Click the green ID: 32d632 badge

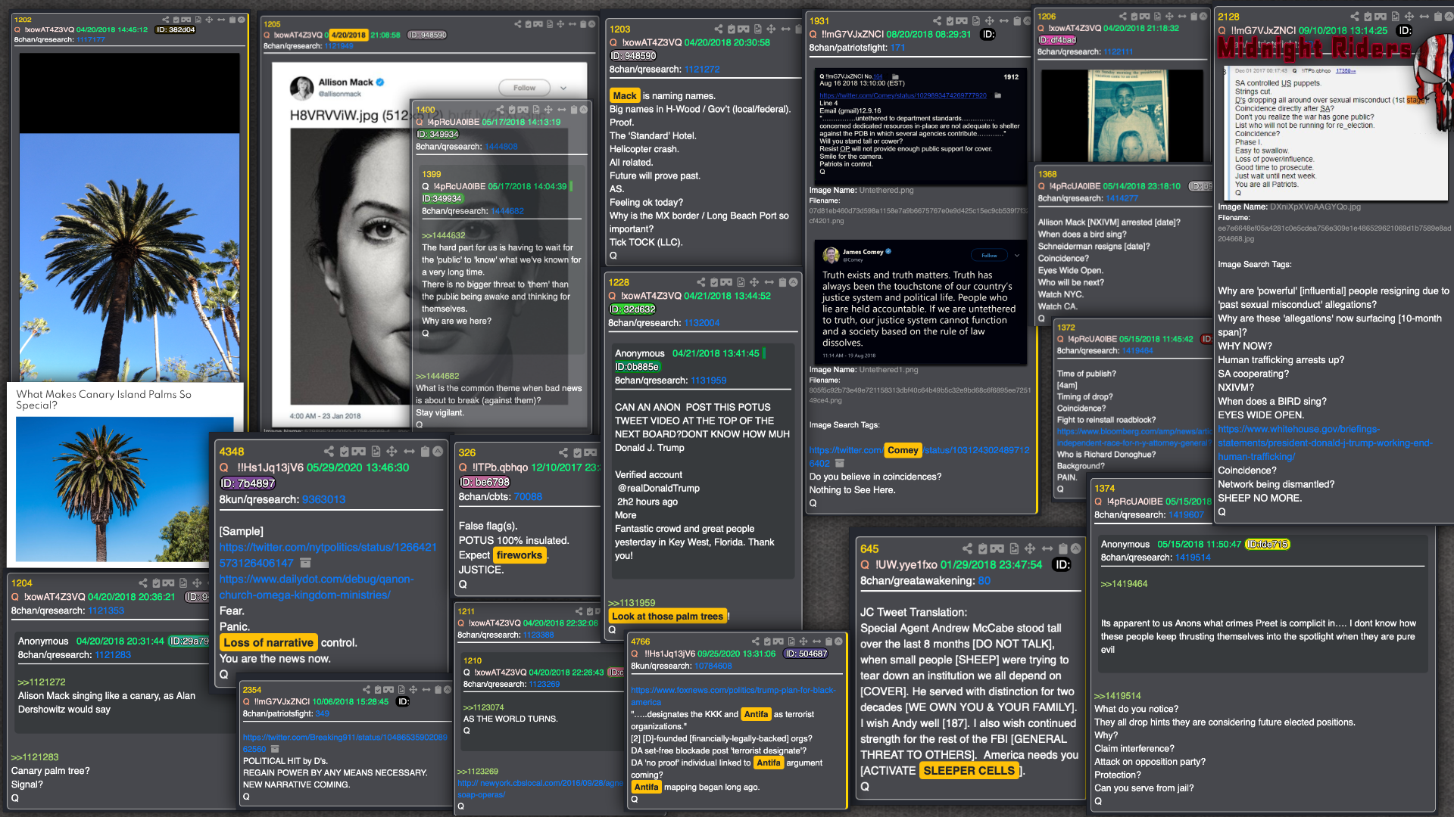pyautogui.click(x=632, y=309)
